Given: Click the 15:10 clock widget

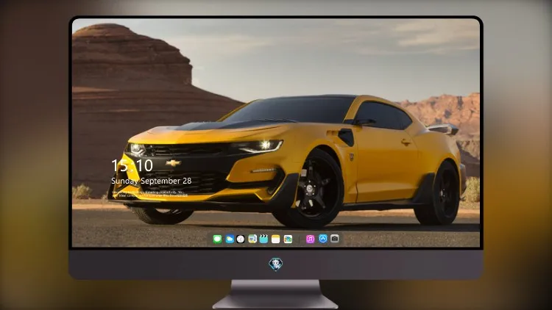Looking at the screenshot, I should (132, 165).
